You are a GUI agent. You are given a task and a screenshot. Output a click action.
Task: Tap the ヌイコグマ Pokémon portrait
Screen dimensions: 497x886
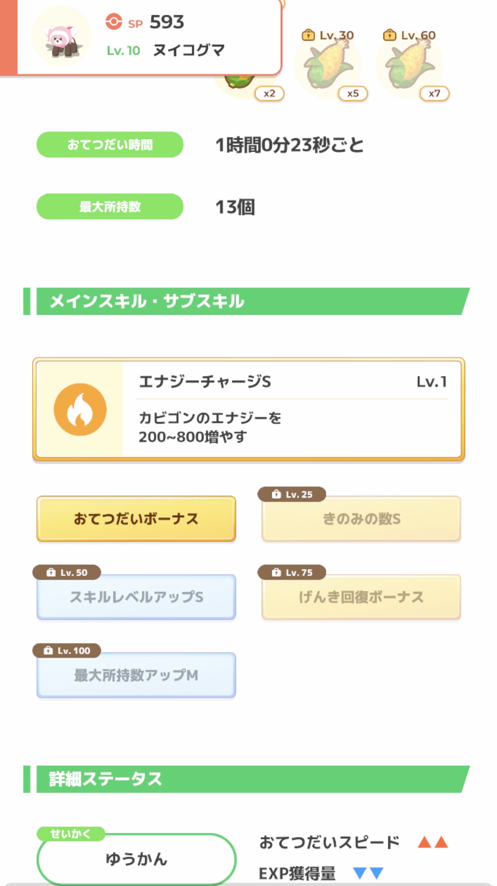(62, 37)
